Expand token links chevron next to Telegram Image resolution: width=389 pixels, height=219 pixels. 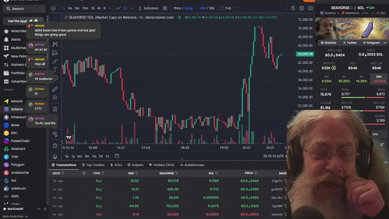point(385,43)
